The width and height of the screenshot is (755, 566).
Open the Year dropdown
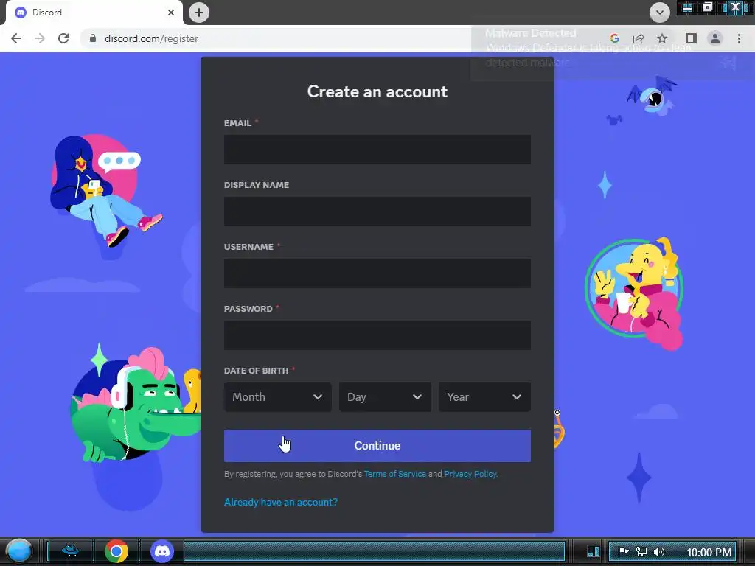[x=484, y=397]
